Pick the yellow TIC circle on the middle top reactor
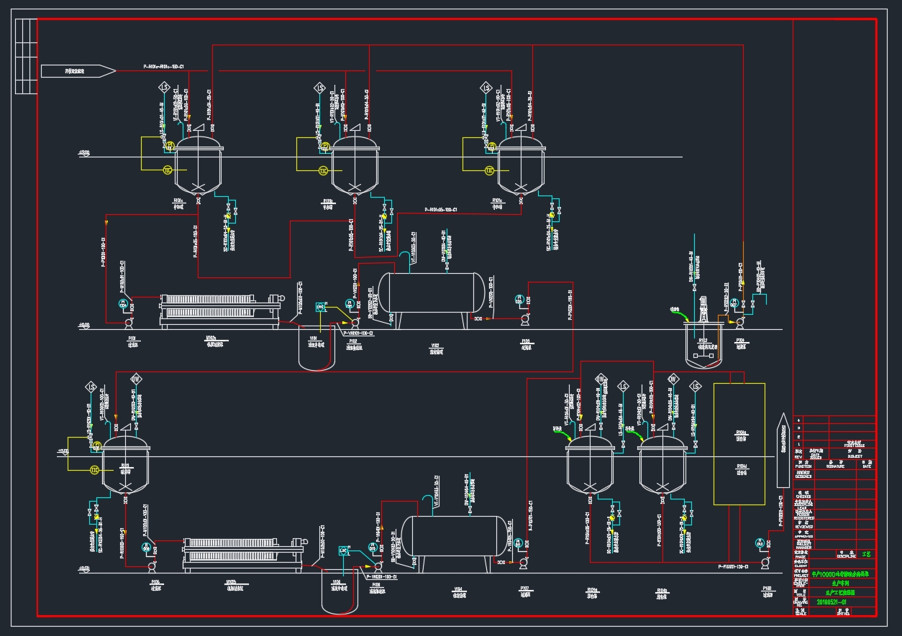This screenshot has width=902, height=636. (323, 170)
